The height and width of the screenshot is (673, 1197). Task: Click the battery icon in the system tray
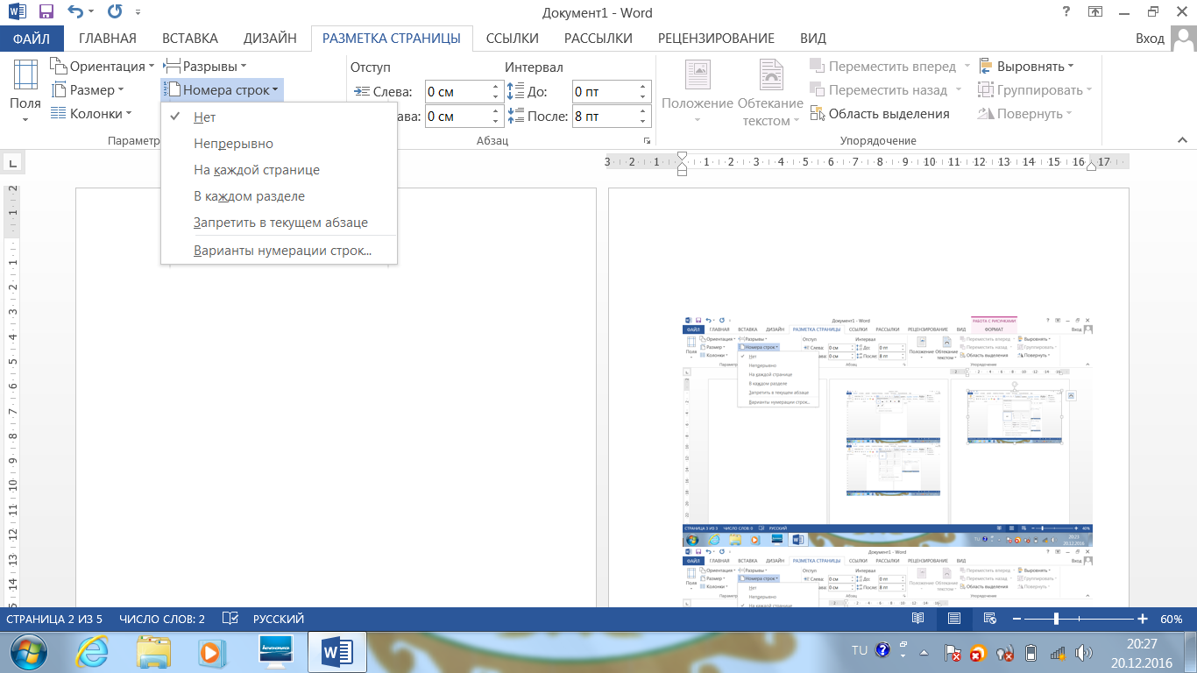pos(1031,652)
